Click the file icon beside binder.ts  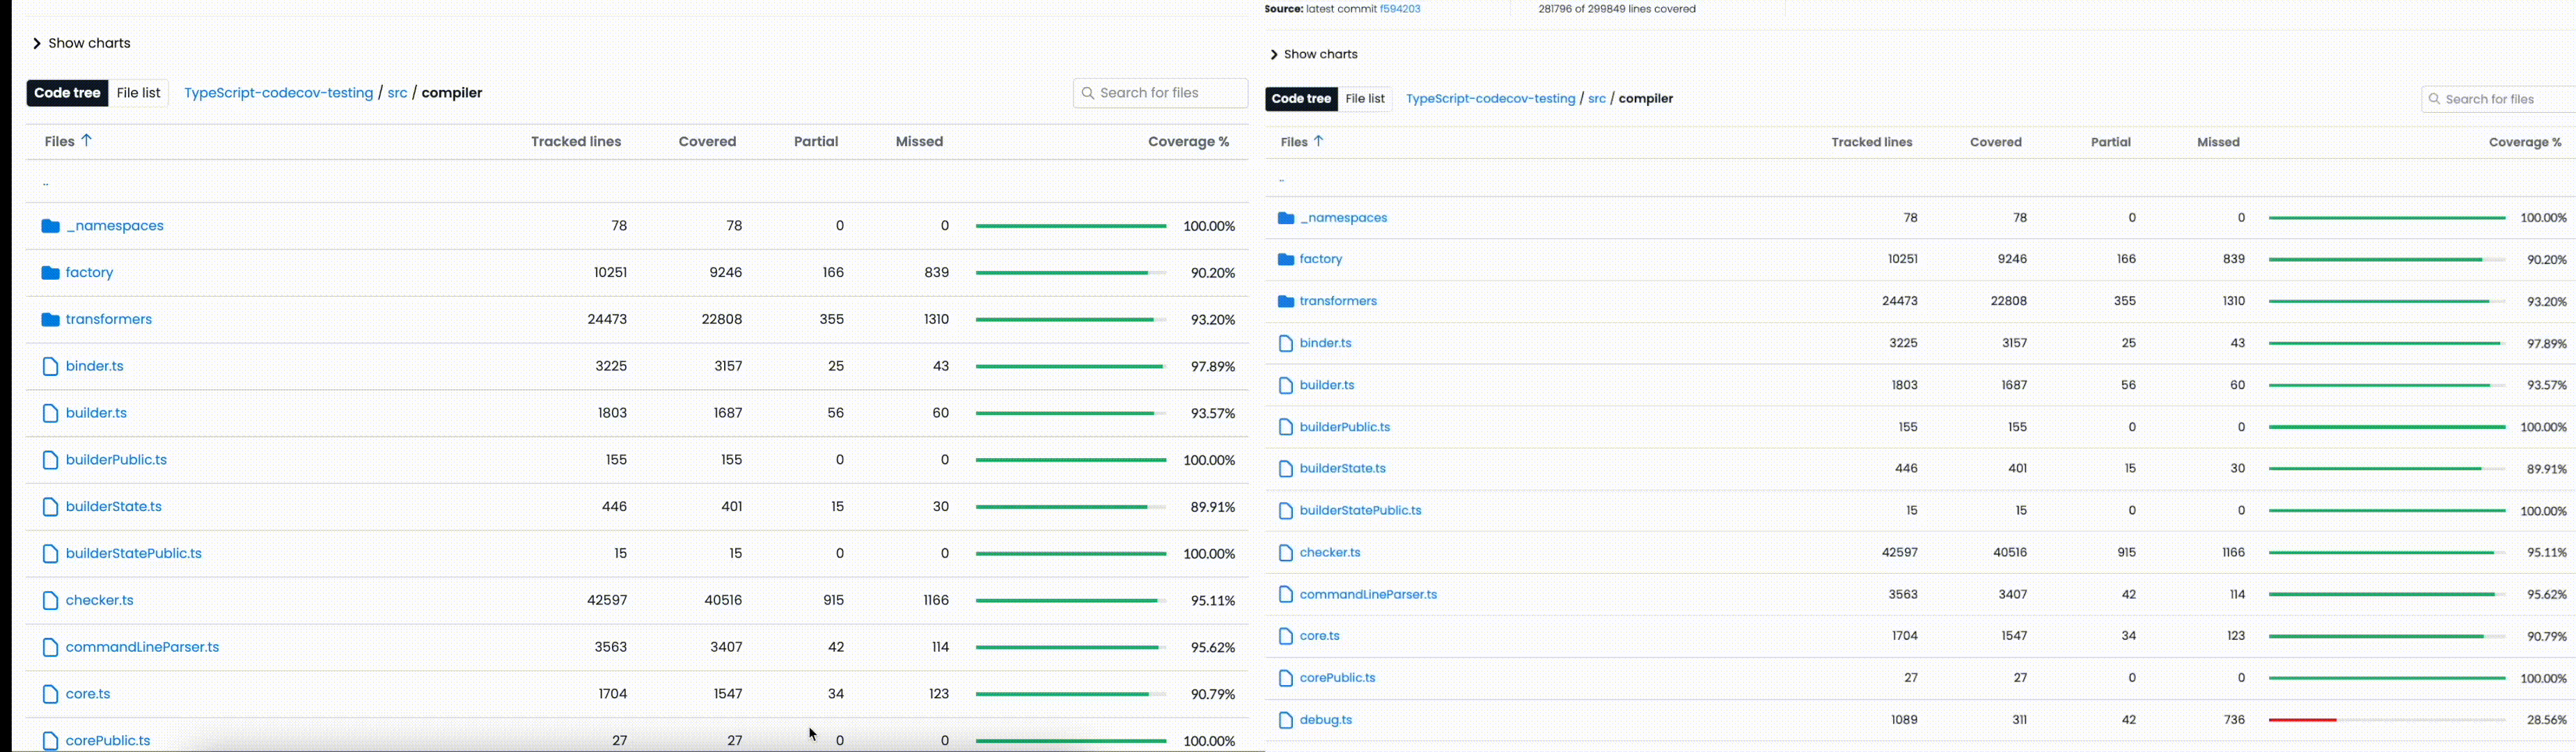pos(51,366)
